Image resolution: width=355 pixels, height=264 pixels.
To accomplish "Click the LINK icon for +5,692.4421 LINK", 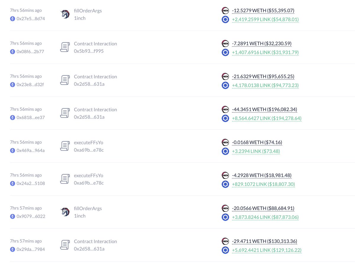I will 225,250.
